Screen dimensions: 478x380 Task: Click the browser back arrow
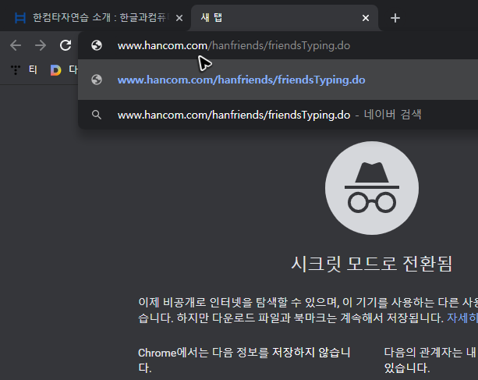click(x=16, y=46)
